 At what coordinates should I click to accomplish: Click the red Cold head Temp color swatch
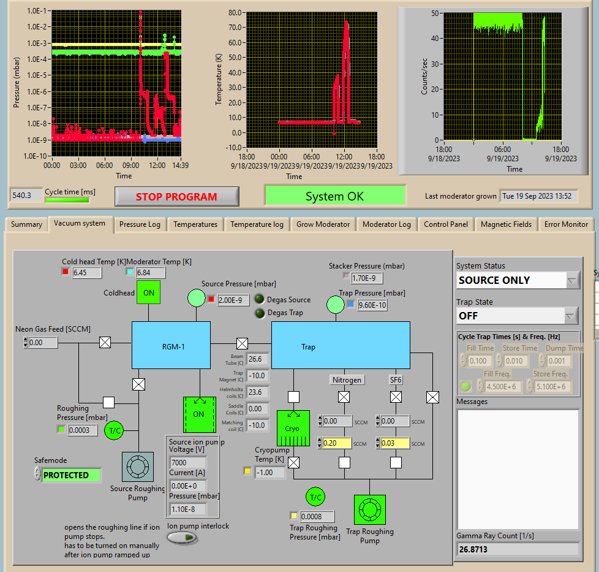[x=66, y=272]
